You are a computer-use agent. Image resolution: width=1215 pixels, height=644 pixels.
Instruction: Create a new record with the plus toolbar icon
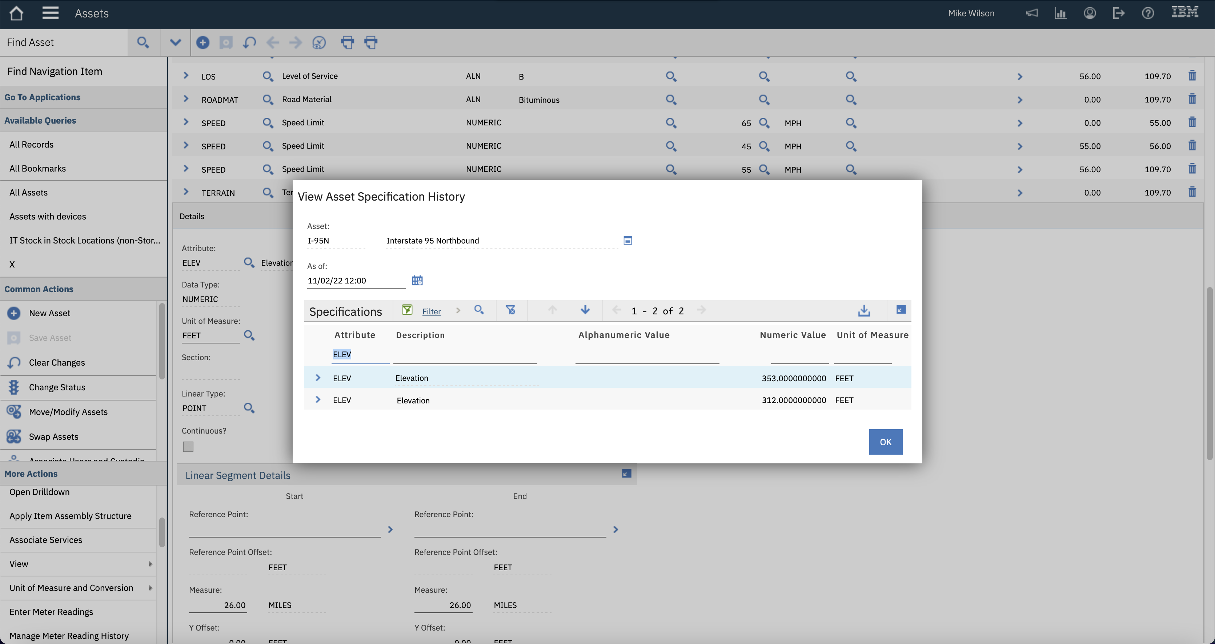203,42
